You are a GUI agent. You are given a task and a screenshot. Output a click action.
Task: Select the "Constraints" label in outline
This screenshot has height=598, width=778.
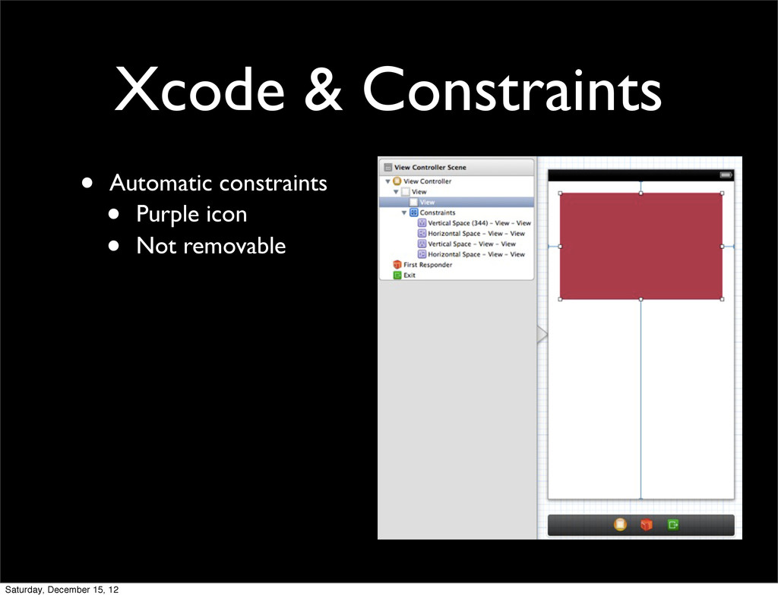tap(437, 212)
